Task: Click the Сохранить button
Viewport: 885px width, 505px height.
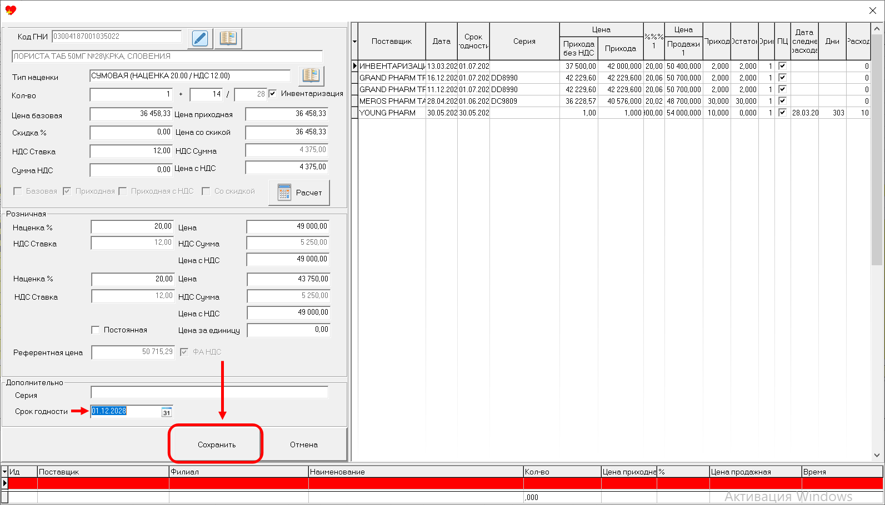Action: click(217, 445)
